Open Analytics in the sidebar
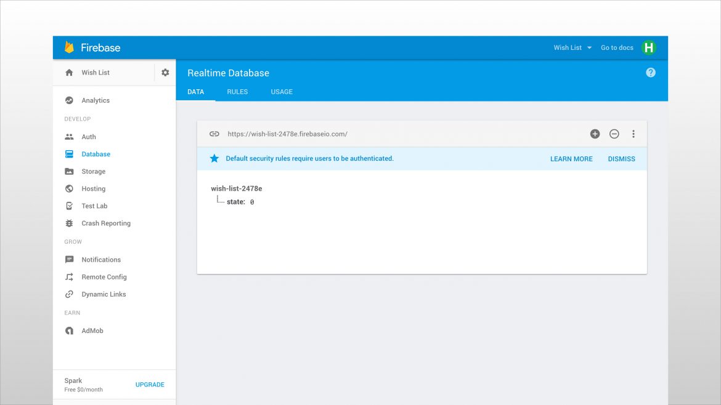The width and height of the screenshot is (721, 405). tap(96, 100)
